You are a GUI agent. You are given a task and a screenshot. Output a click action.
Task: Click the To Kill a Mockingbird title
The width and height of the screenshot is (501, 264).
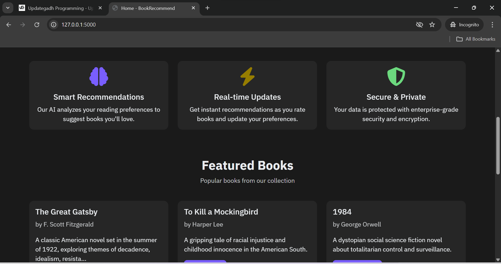221,212
